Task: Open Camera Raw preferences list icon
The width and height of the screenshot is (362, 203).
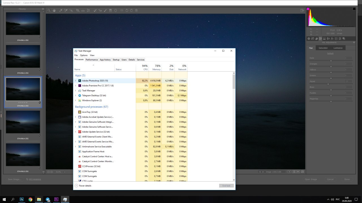Action: (x=122, y=10)
